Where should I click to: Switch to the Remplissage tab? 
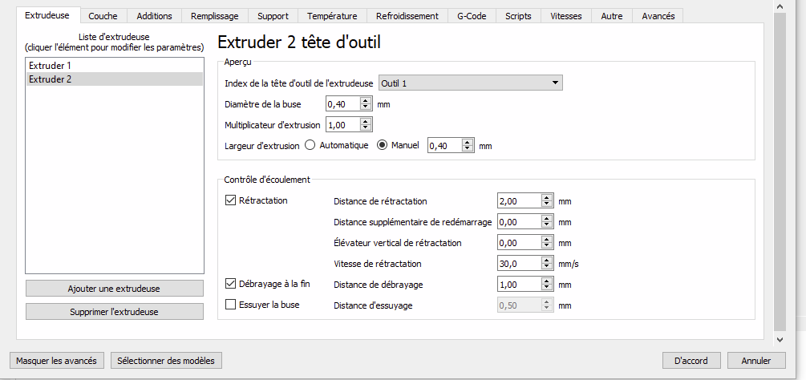(x=215, y=16)
